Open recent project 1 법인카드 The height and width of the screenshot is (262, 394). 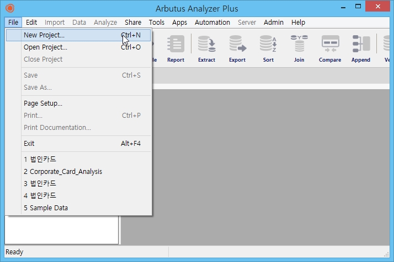coord(78,159)
